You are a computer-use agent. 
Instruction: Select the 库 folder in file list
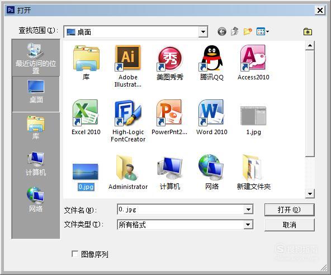point(86,63)
